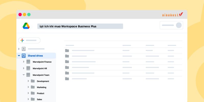The width and height of the screenshot is (204, 102).
Task: Open the account avatar circle
Action: 179,25
